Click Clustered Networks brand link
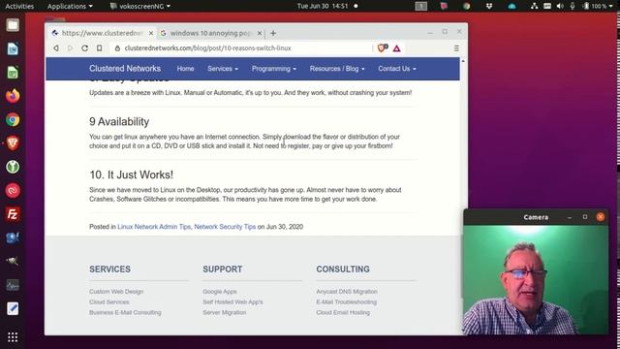620x349 pixels. point(125,69)
